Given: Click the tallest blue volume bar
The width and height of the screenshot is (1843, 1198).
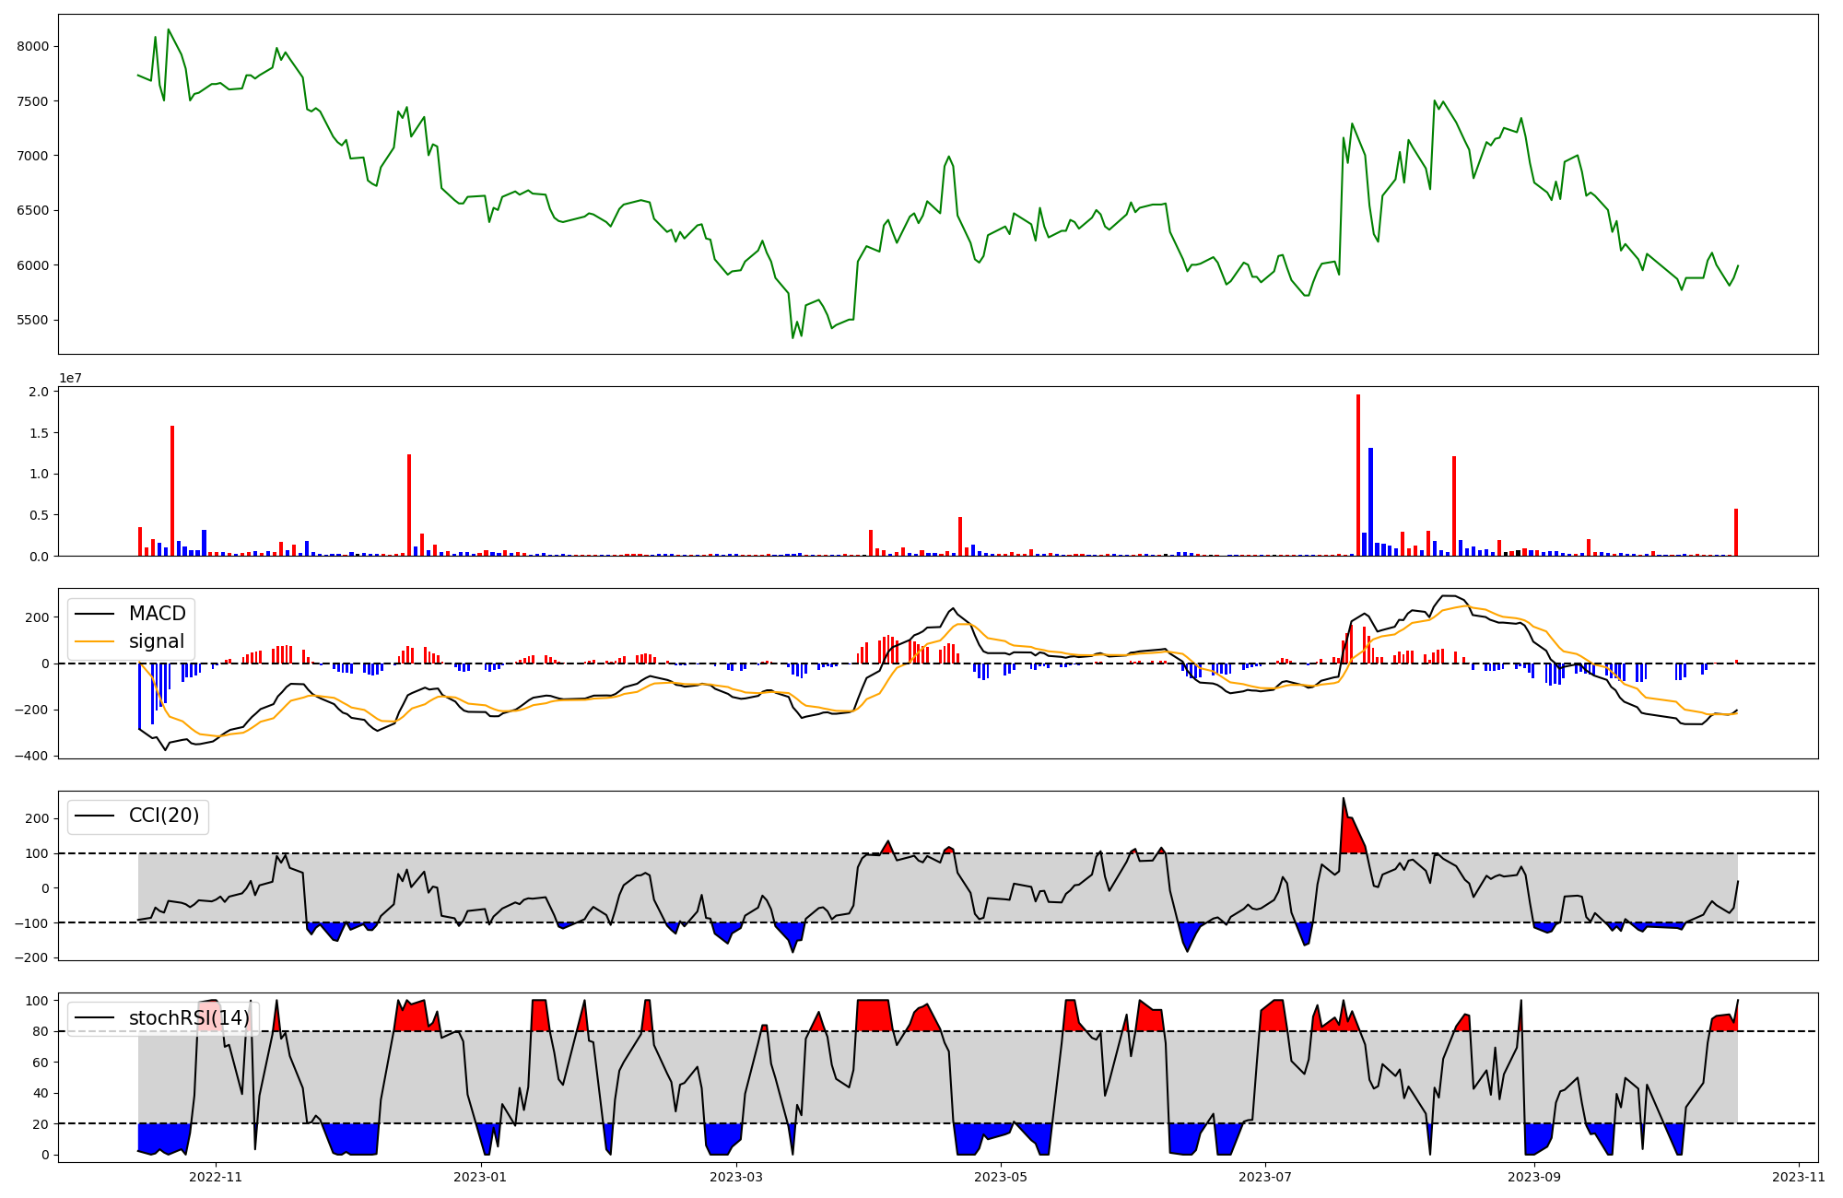Looking at the screenshot, I should click(1370, 502).
